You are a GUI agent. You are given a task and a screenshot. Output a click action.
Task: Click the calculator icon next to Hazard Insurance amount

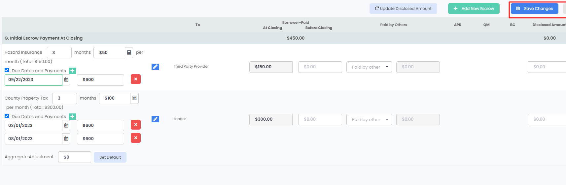coord(129,52)
